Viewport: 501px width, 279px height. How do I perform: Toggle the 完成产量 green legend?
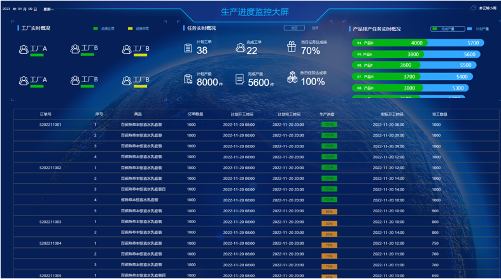443,29
